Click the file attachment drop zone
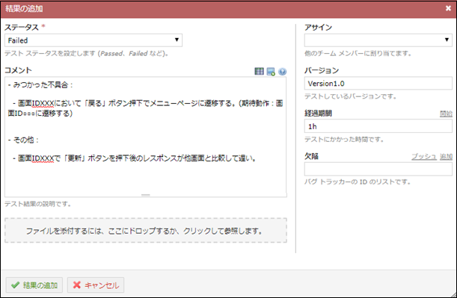 145,231
